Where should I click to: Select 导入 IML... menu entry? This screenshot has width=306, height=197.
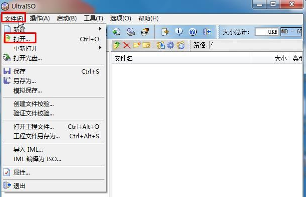click(54, 150)
